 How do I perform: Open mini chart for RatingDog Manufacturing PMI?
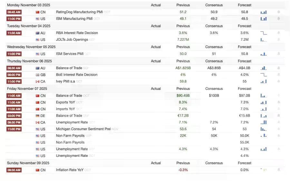coord(264,12)
